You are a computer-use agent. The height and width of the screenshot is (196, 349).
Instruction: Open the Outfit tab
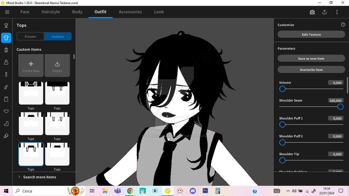point(100,12)
